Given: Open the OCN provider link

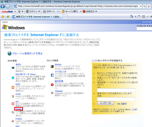Looking at the screenshot, I should click(x=17, y=126).
